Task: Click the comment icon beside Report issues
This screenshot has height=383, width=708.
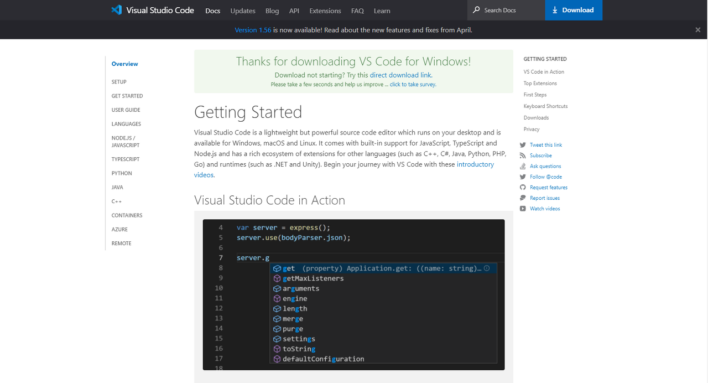Action: 523,198
